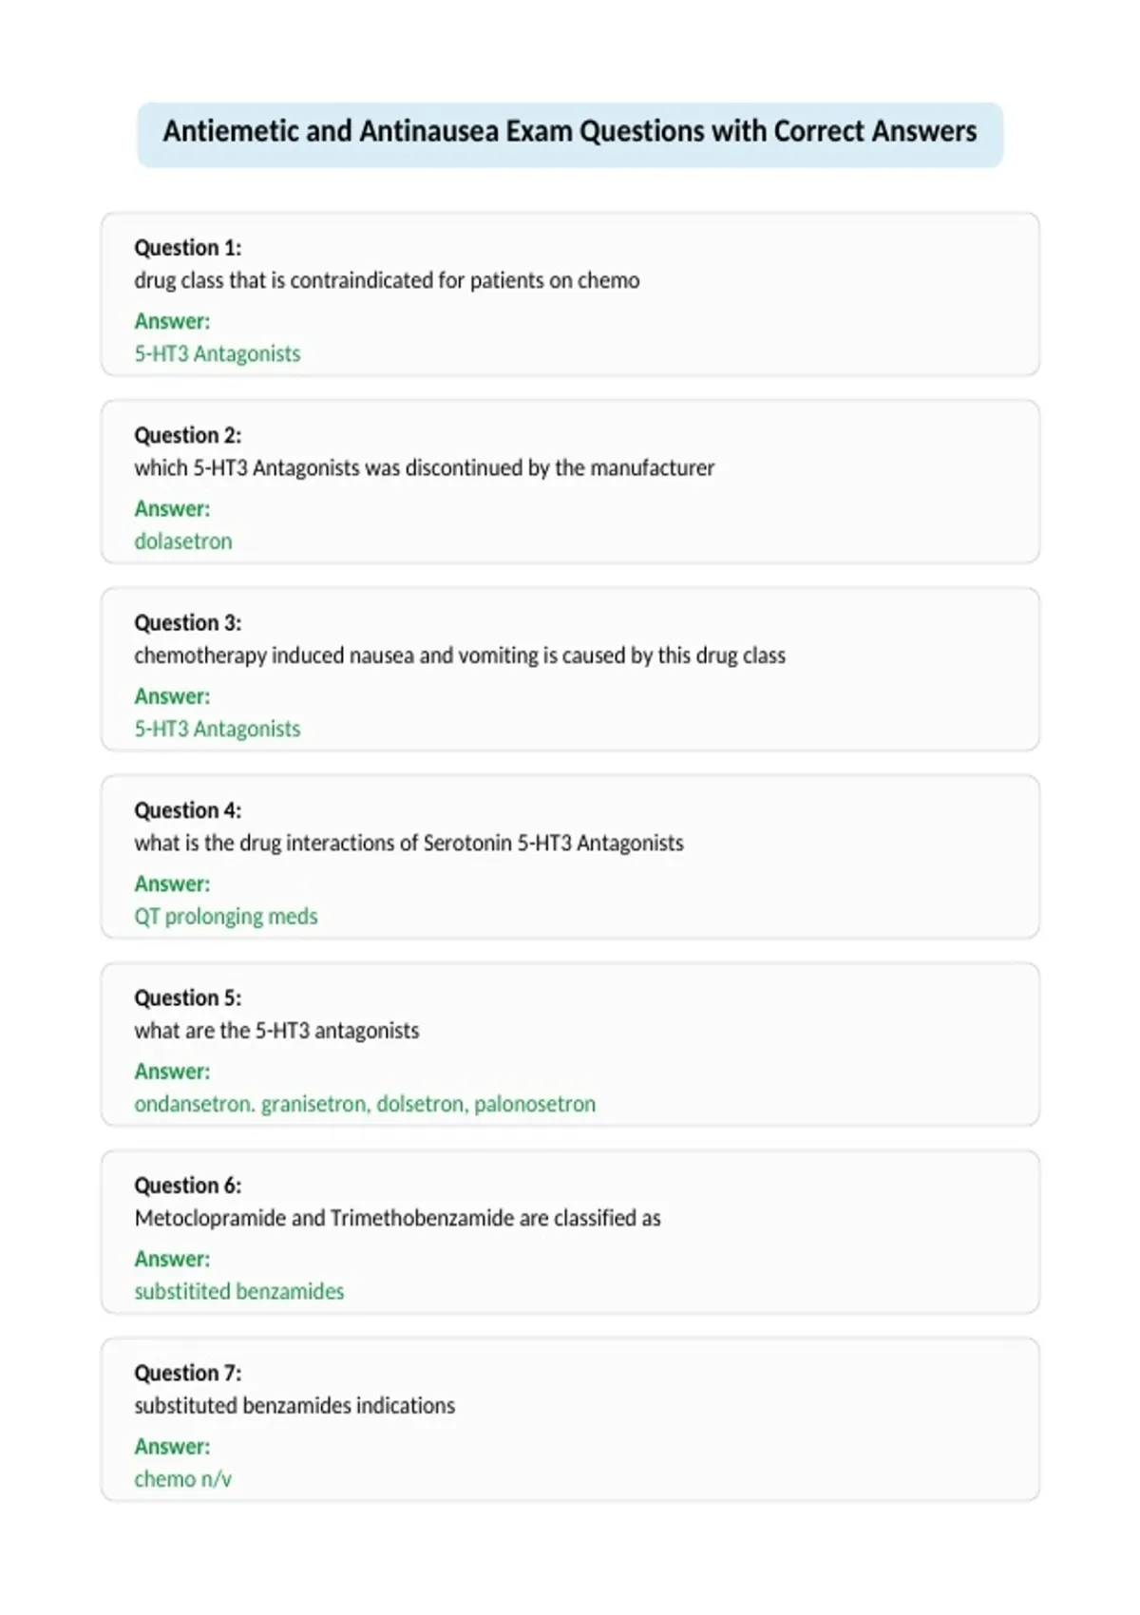The height and width of the screenshot is (1615, 1140).
Task: Click the ondansetron, granisetron answer line
Action: 365,1104
